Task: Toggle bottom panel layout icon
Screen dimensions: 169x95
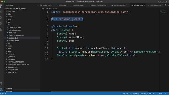Action: point(163,2)
